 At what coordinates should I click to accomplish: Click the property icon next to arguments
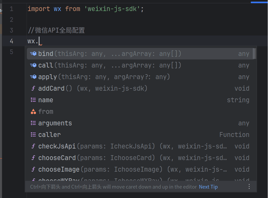33,123
